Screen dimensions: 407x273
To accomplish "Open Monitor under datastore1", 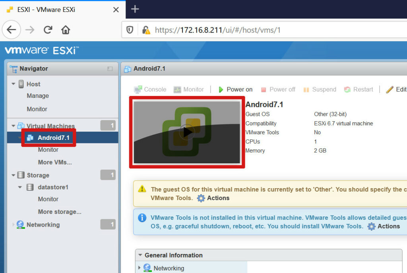I will point(48,199).
